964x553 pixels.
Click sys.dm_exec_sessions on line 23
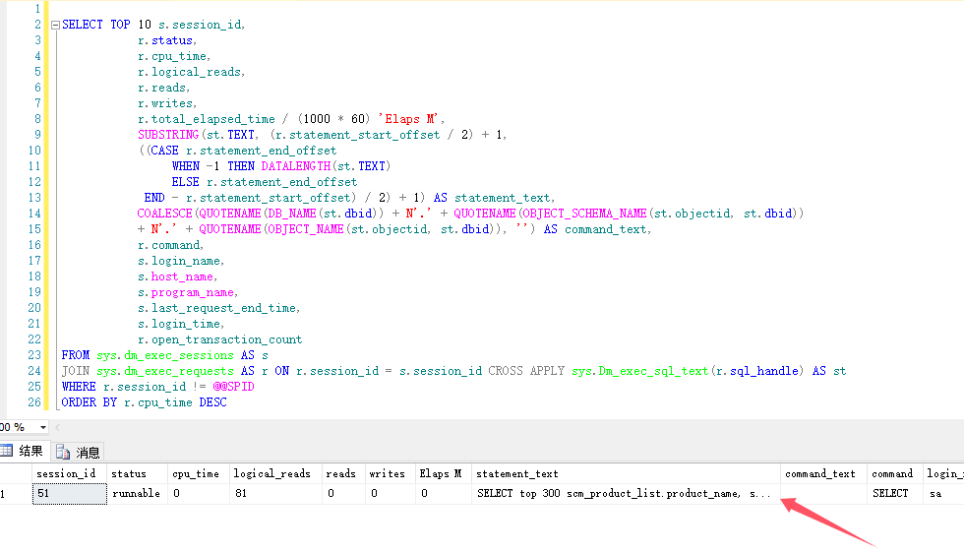pyautogui.click(x=165, y=355)
